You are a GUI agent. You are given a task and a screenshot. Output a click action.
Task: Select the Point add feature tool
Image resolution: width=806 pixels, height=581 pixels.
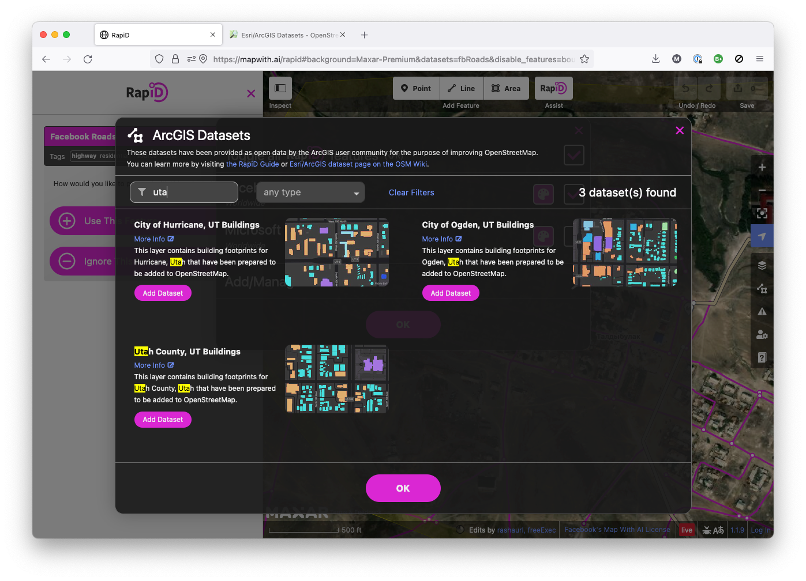click(416, 88)
